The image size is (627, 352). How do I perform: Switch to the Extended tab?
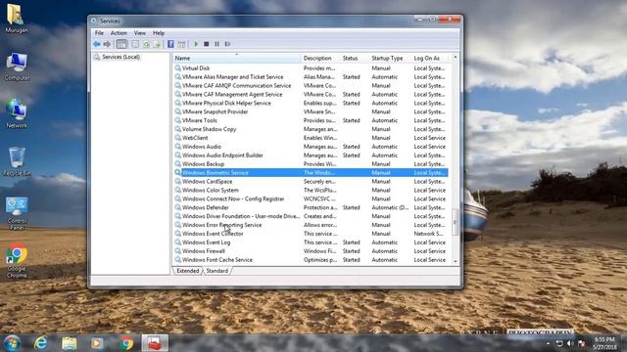pos(187,271)
